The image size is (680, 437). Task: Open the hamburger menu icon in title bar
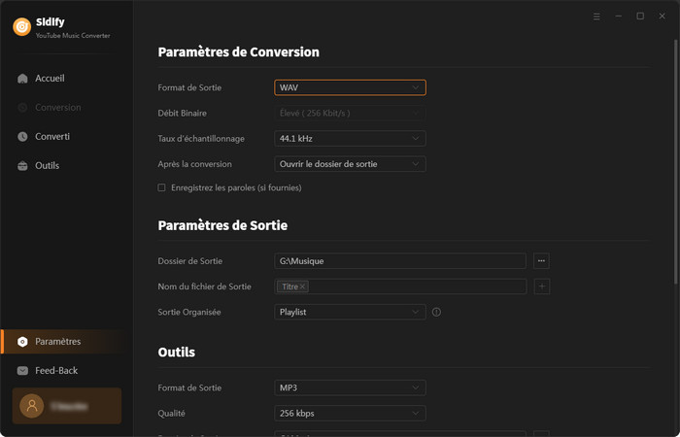click(596, 17)
